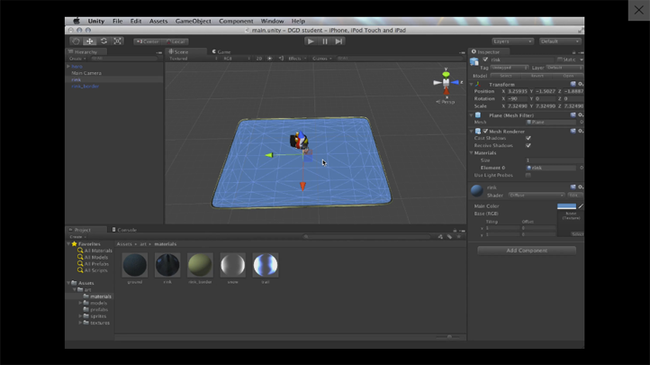Toggle Receive Shadows checkbox
Screen dimensions: 650x365
(x=528, y=146)
